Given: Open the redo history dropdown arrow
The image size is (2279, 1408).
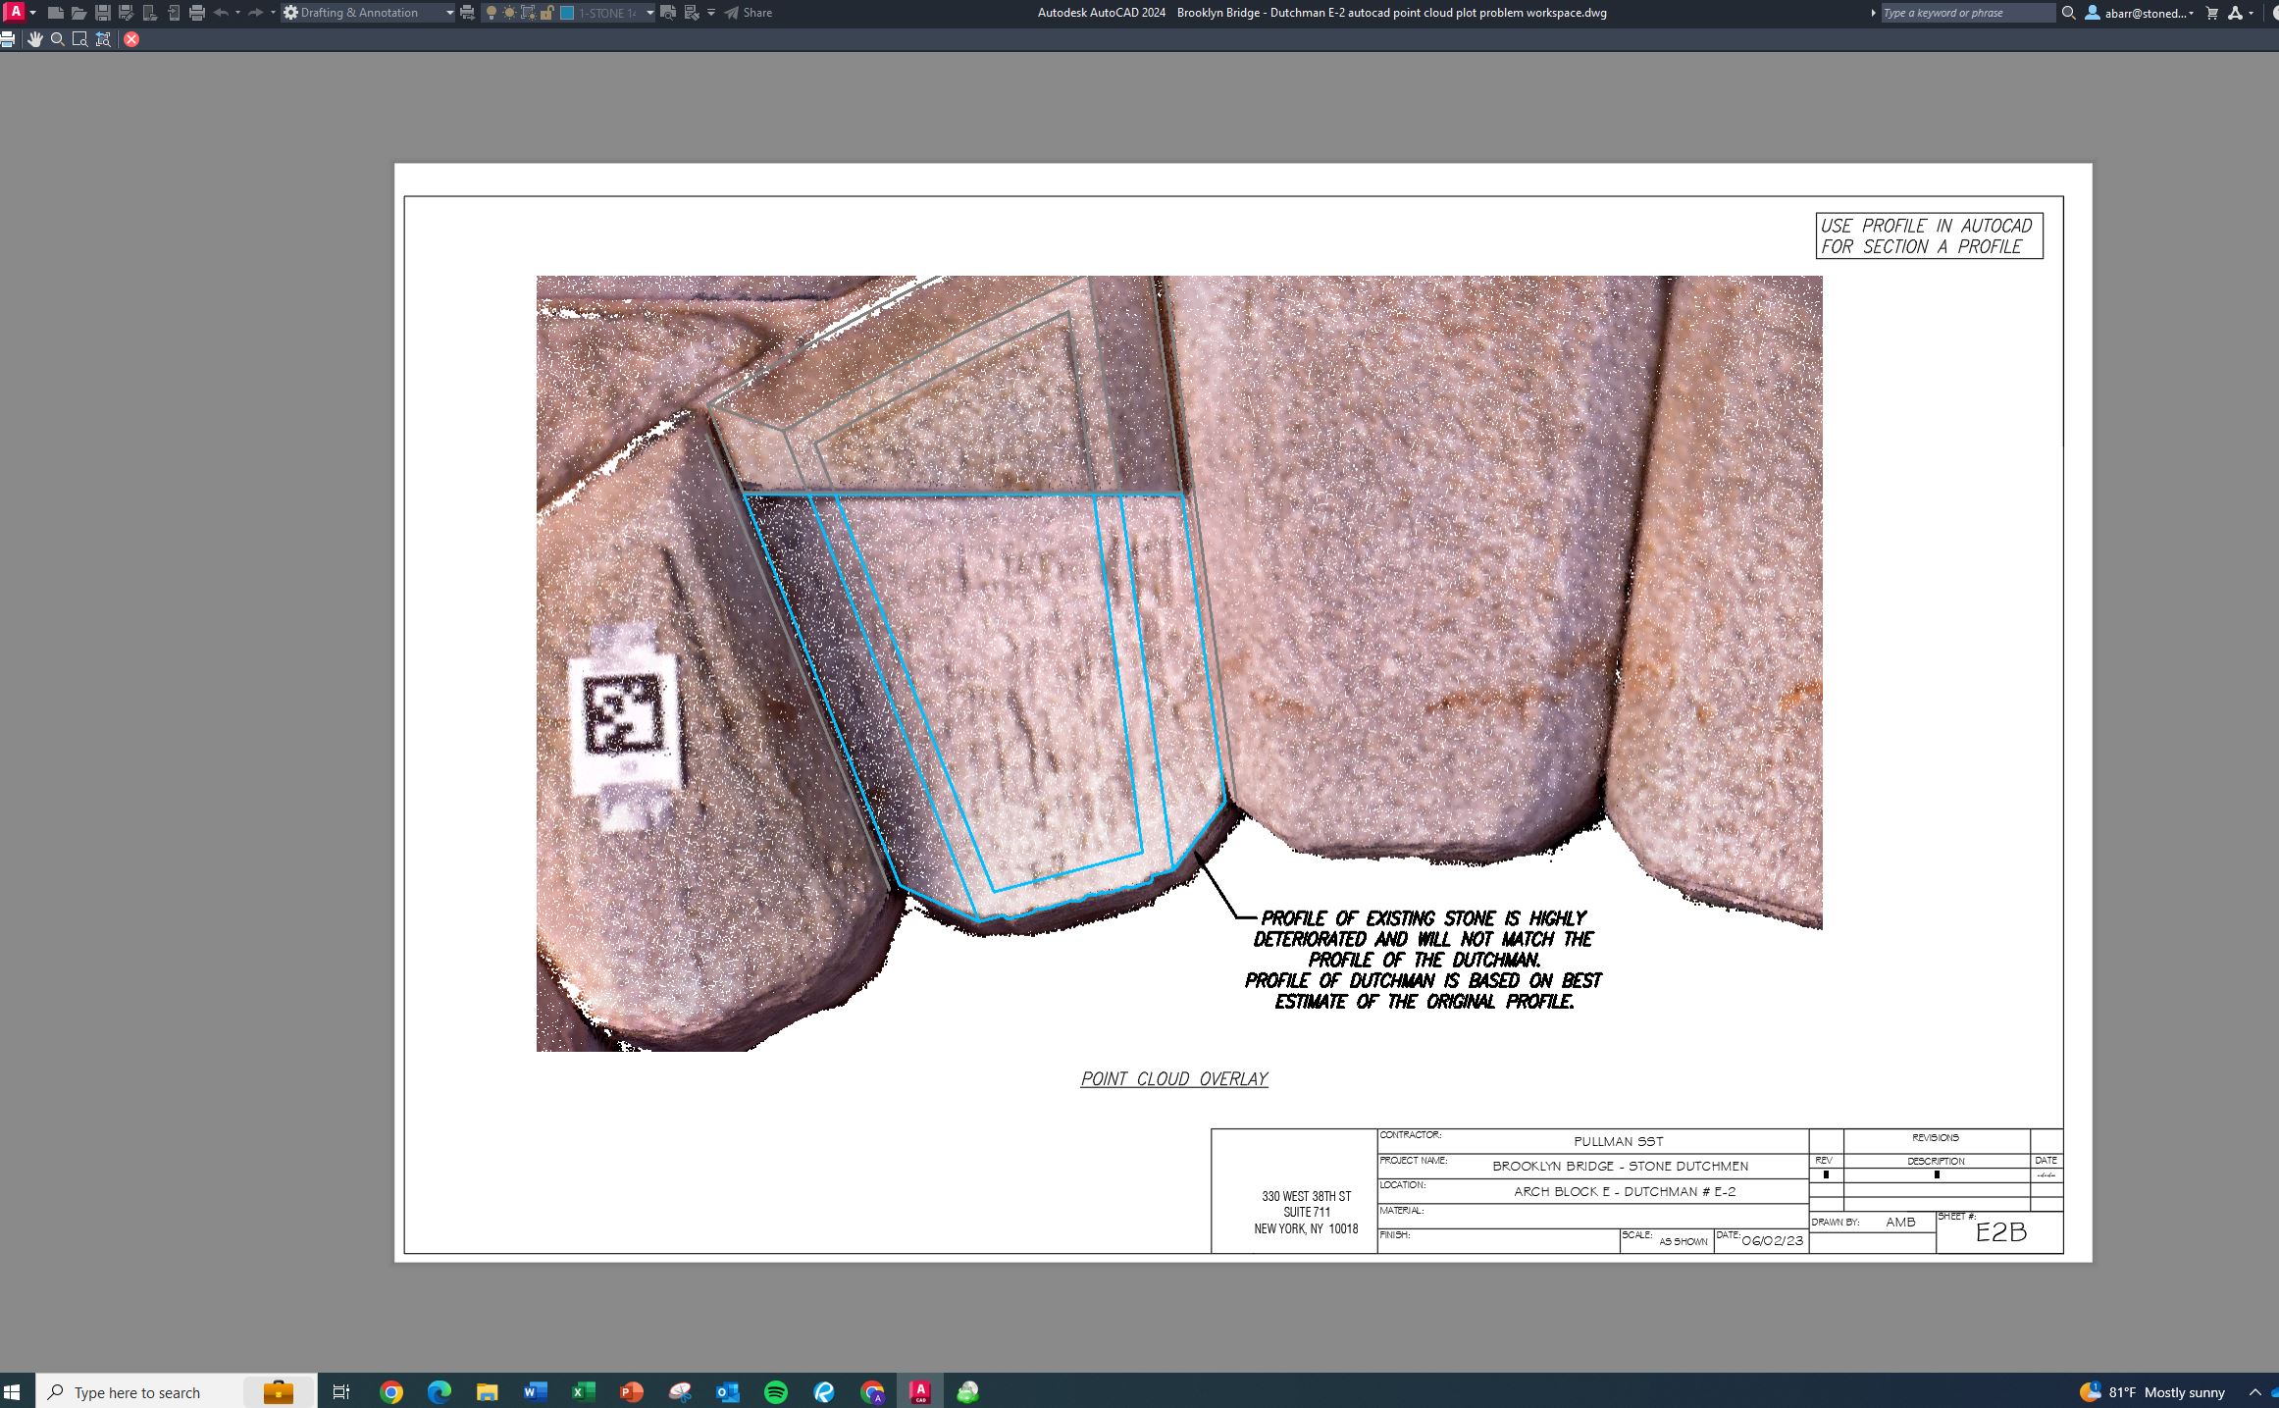Looking at the screenshot, I should click(273, 13).
